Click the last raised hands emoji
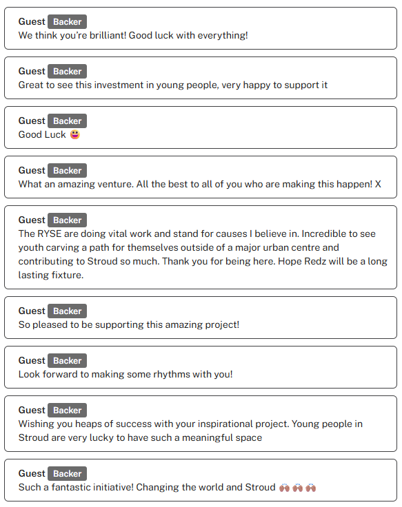This screenshot has height=507, width=402. 311,487
